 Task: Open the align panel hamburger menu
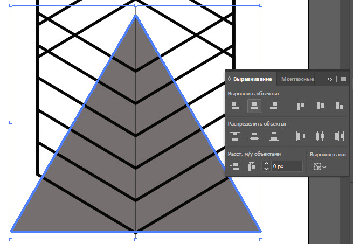pos(343,79)
